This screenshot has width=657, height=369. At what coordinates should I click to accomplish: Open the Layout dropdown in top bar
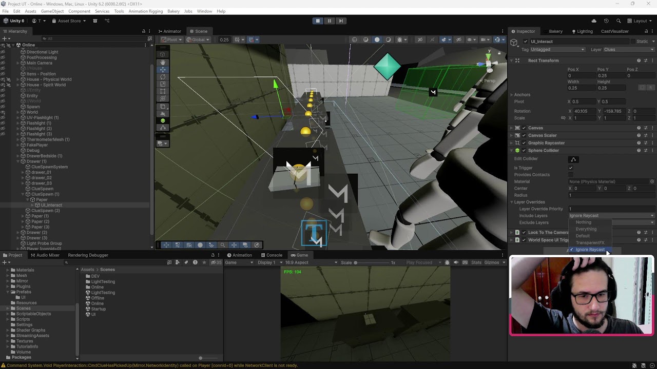tap(640, 21)
